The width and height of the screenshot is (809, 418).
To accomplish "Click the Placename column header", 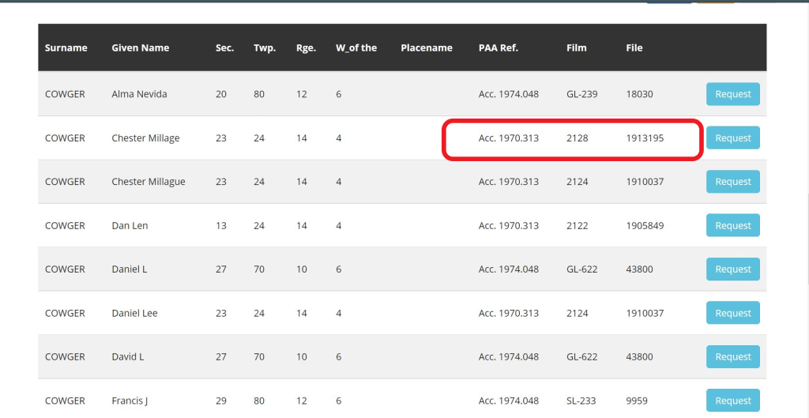I will [x=427, y=48].
